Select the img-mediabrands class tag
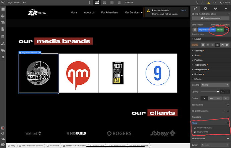Screen dimensions: 231x148 [x=207, y=29]
